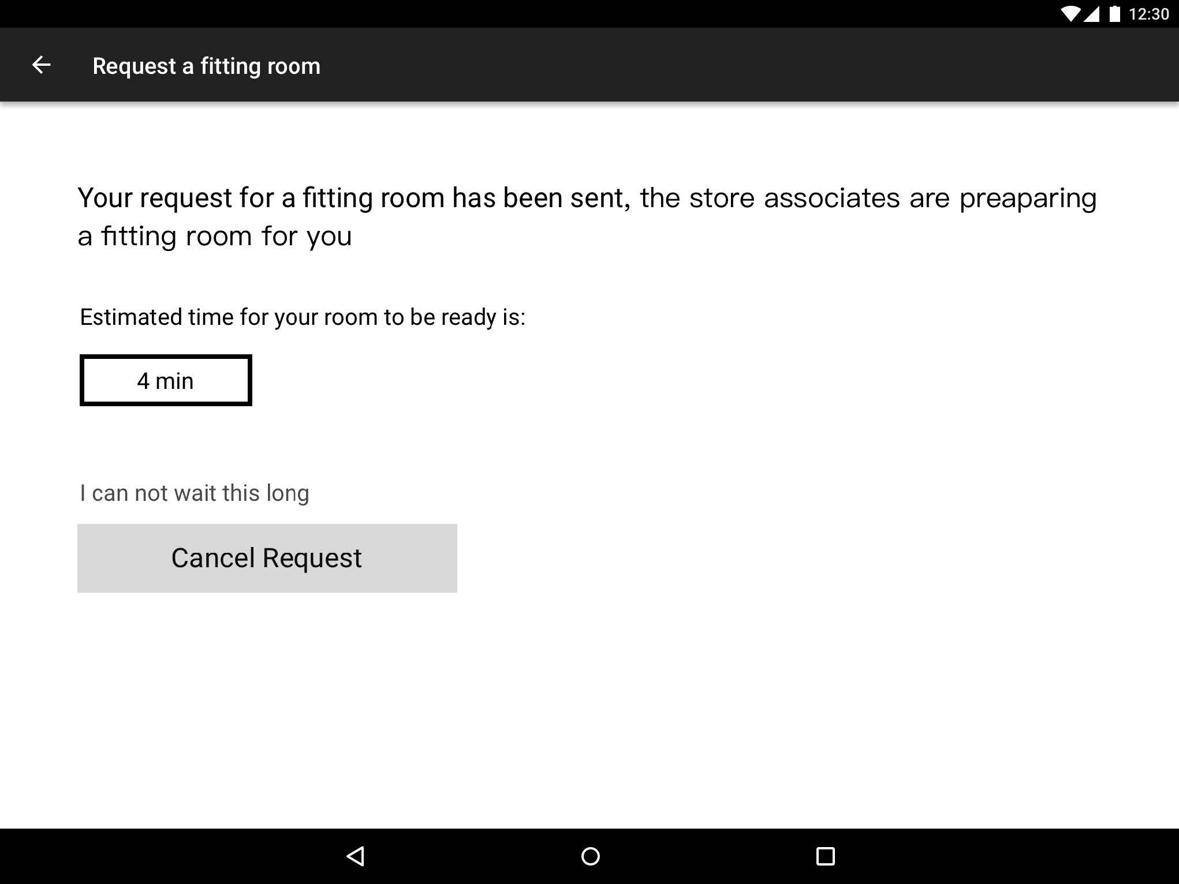Viewport: 1179px width, 884px height.
Task: Click the Cancel Request button
Action: pos(267,558)
